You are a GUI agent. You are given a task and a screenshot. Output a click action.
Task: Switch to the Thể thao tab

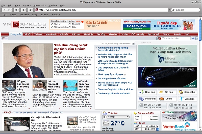tap(76, 34)
